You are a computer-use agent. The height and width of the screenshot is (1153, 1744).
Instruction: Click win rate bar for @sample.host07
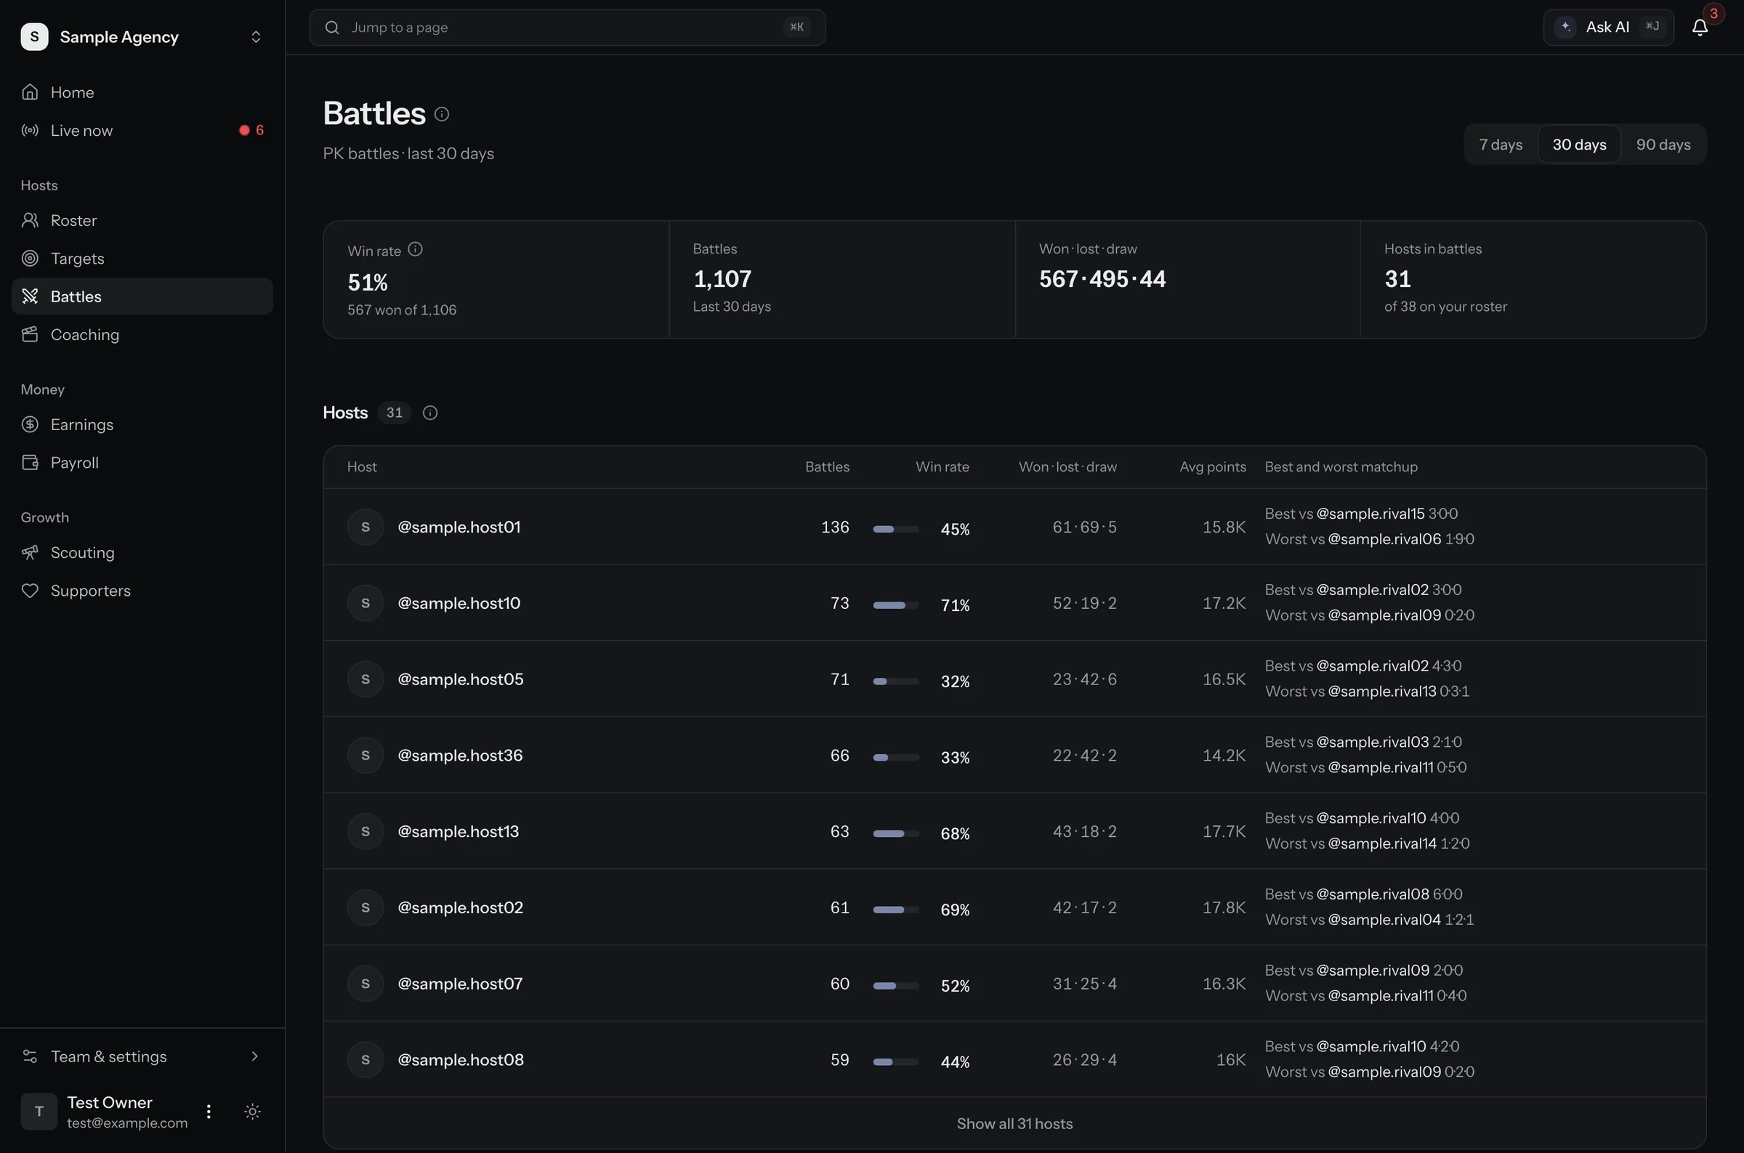click(x=895, y=986)
